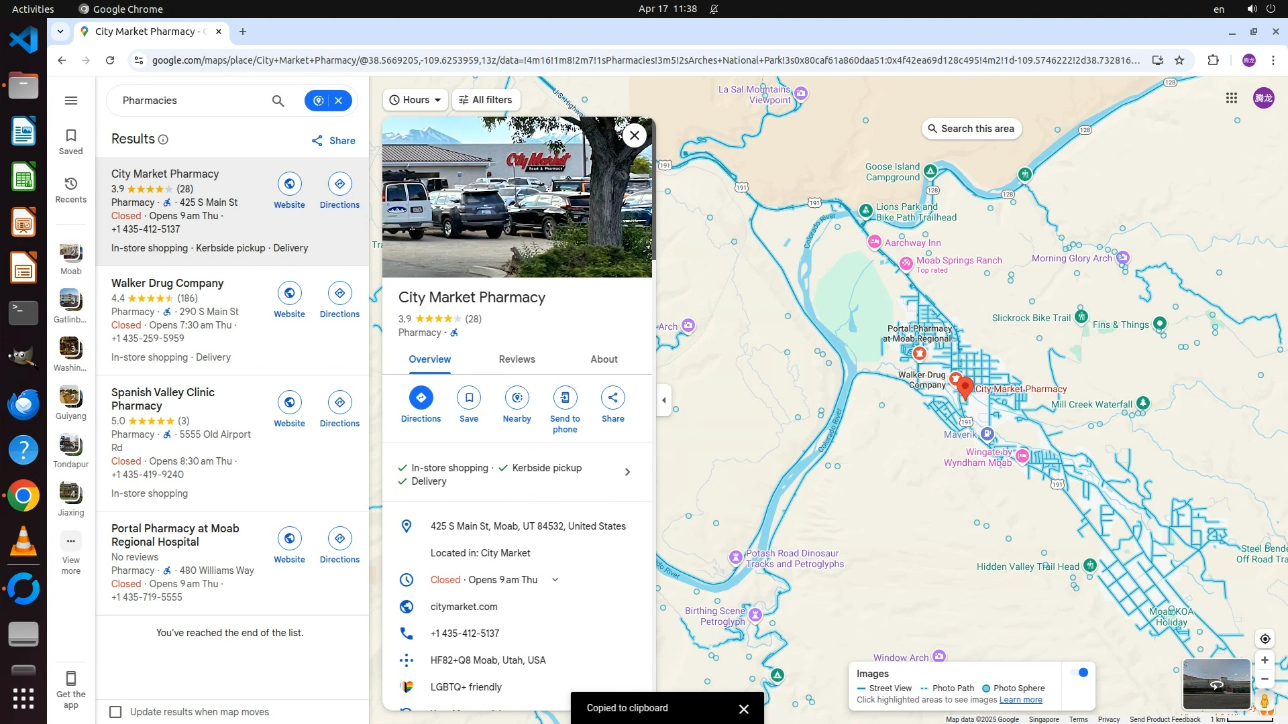
Task: Open the hamburger menu in Maps sidebar
Action: click(x=70, y=101)
